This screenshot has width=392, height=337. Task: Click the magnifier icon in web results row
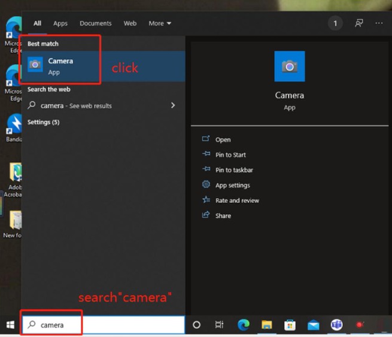coord(32,105)
